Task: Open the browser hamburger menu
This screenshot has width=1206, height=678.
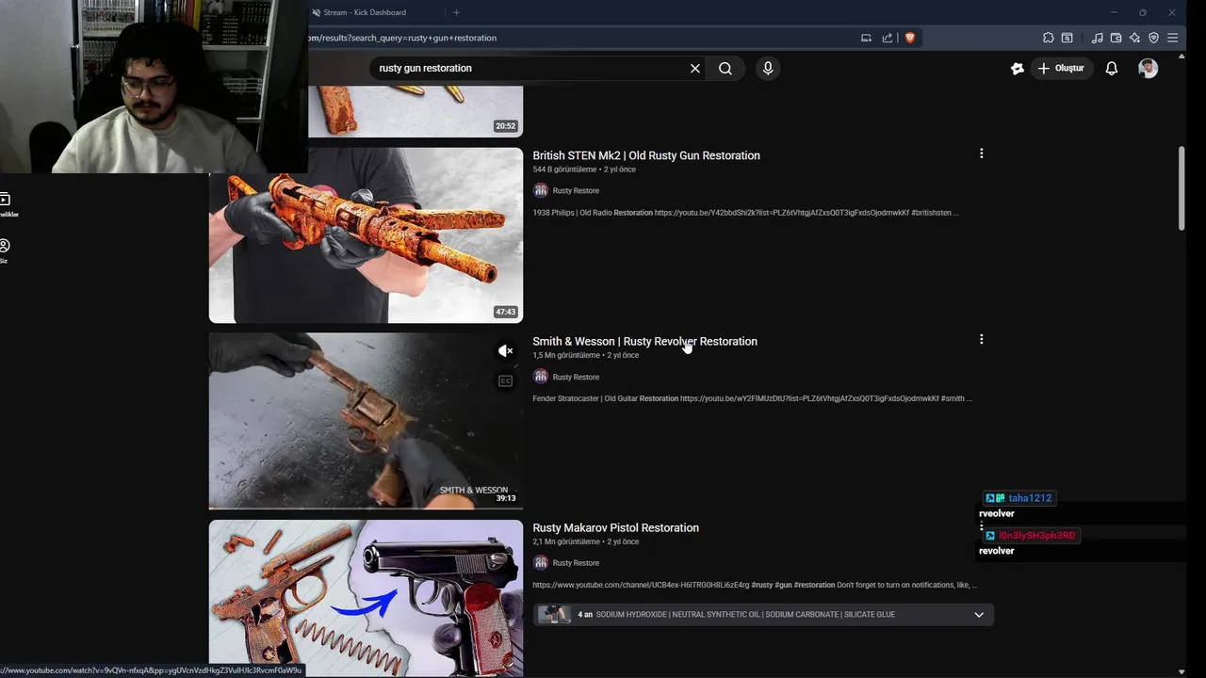Action: [x=1172, y=38]
